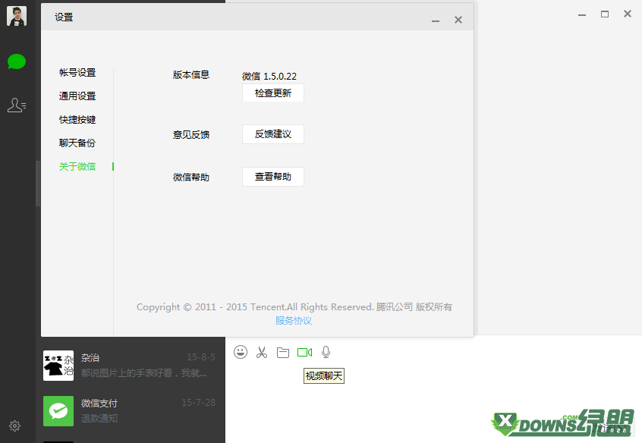Open the chats tab green bubble icon
This screenshot has height=443, width=642.
[x=17, y=61]
